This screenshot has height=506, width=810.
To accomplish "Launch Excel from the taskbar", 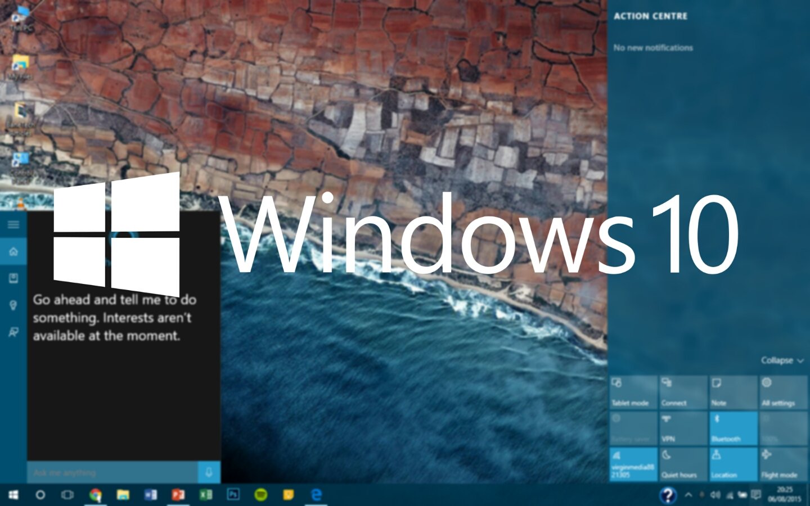I will [206, 495].
